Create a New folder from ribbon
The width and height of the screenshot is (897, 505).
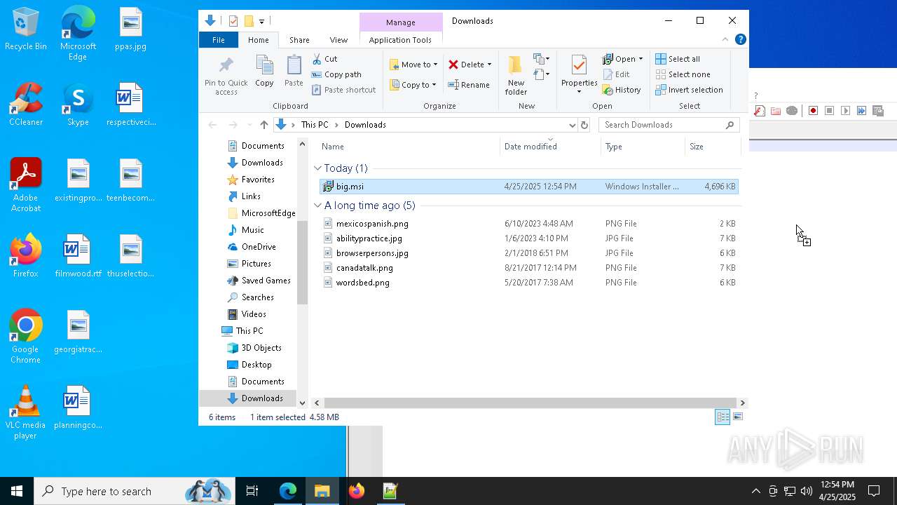[516, 76]
